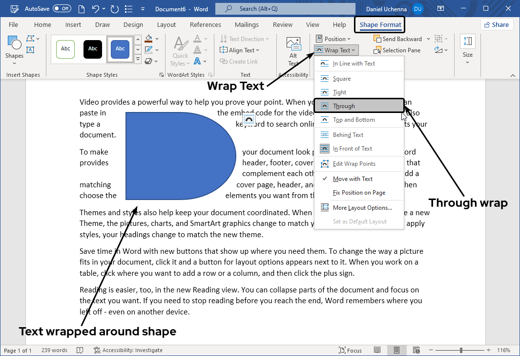Select a Shapes insert option
520x356 pixels.
(14, 46)
